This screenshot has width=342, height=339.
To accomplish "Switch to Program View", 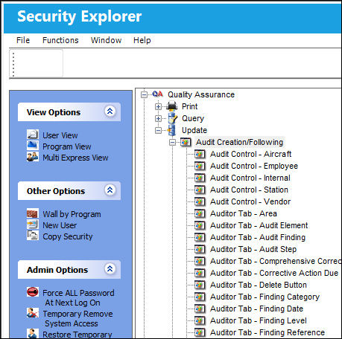I will point(67,146).
